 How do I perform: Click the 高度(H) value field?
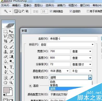60,58
